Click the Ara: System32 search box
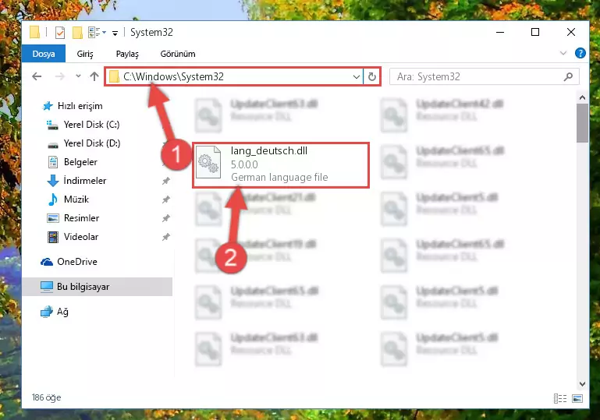The height and width of the screenshot is (420, 600). (484, 77)
